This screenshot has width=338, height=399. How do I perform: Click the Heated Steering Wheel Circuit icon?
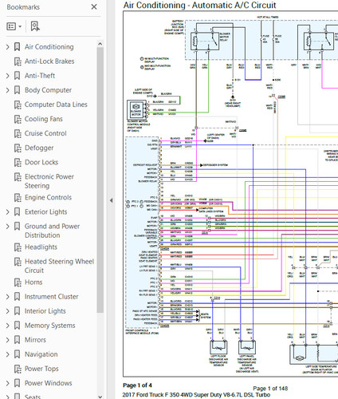click(x=18, y=262)
